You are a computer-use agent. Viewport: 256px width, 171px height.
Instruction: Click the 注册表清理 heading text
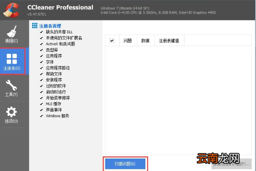(50, 26)
